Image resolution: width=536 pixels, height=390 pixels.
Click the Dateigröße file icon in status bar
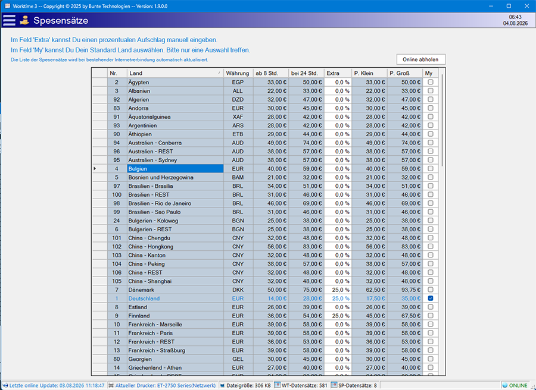coord(222,385)
